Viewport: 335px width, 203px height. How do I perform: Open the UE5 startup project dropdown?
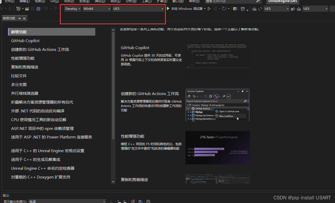[138, 9]
